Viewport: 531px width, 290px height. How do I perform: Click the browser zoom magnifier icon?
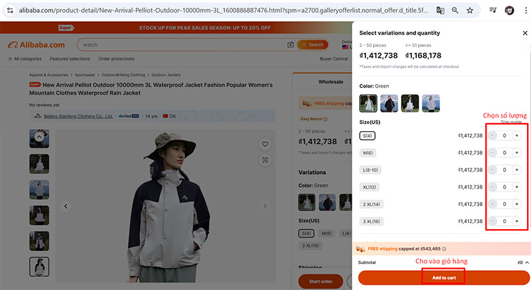455,11
